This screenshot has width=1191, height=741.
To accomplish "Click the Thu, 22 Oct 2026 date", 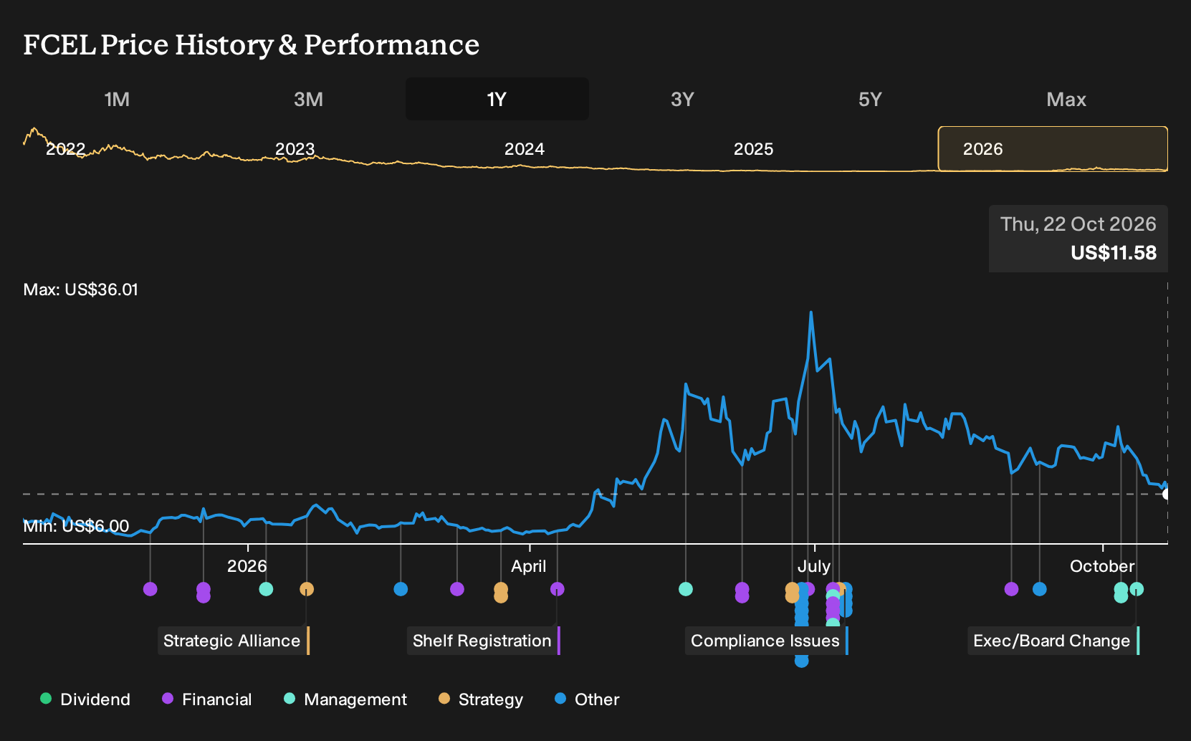I will tap(1078, 224).
